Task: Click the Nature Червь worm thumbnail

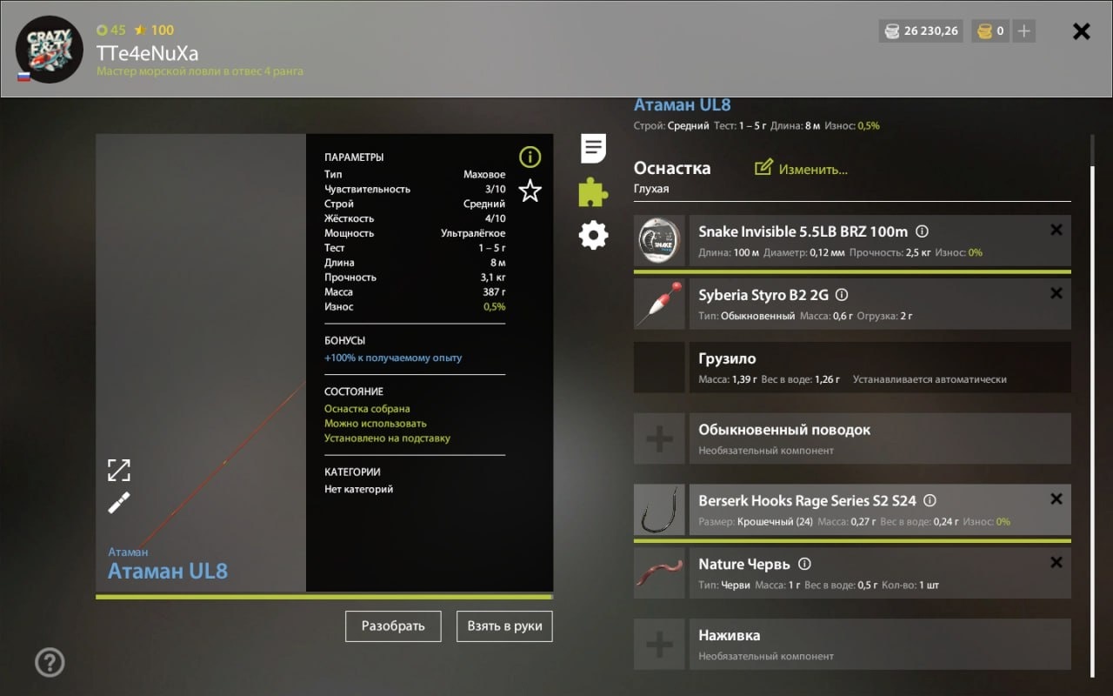Action: pyautogui.click(x=659, y=572)
